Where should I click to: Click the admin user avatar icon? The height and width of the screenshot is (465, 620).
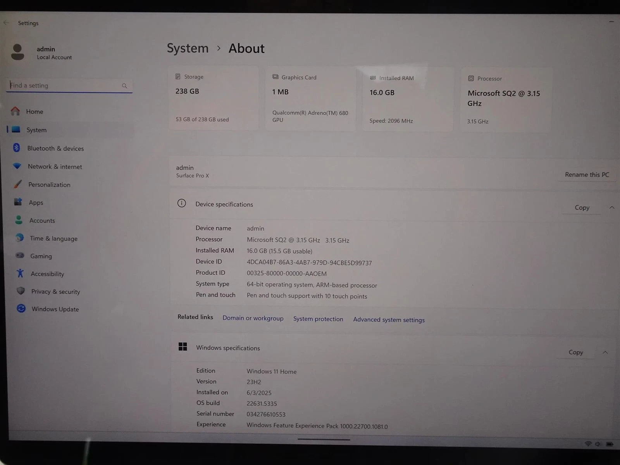point(17,52)
